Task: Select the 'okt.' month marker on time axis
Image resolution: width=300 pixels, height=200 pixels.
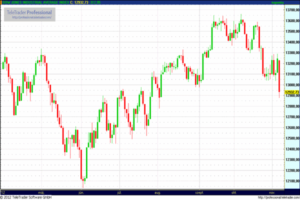Action: tap(233, 191)
